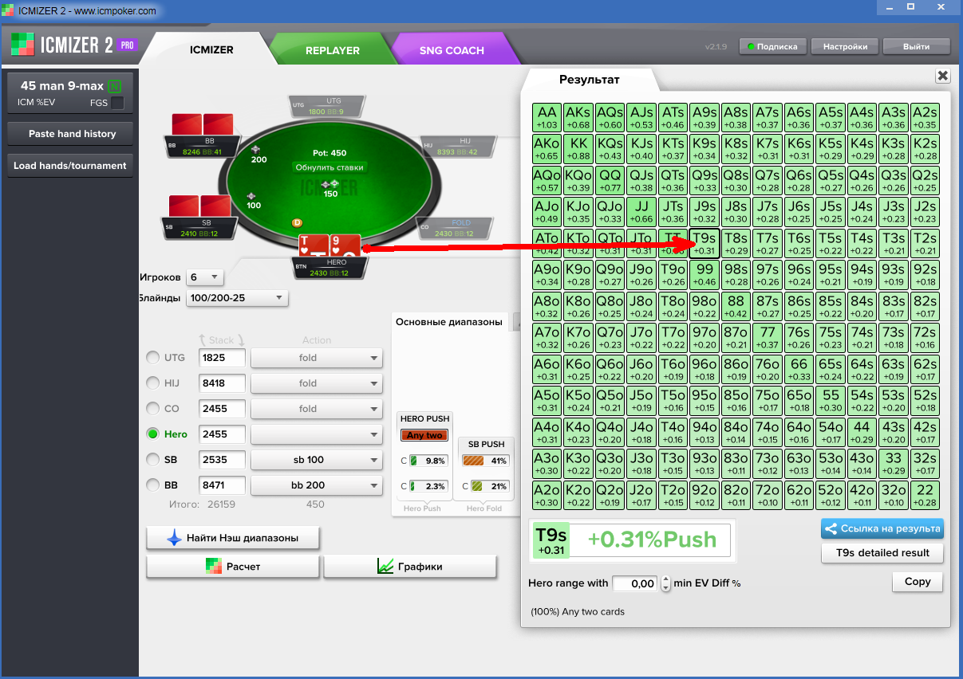Click Обнулить ставки on the table
The width and height of the screenshot is (963, 679).
330,167
